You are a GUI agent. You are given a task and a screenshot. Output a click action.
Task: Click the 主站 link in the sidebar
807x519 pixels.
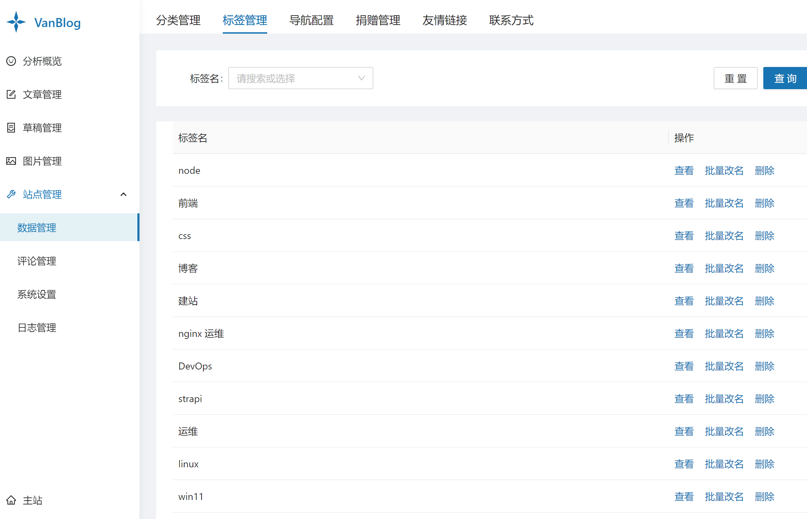pos(33,500)
